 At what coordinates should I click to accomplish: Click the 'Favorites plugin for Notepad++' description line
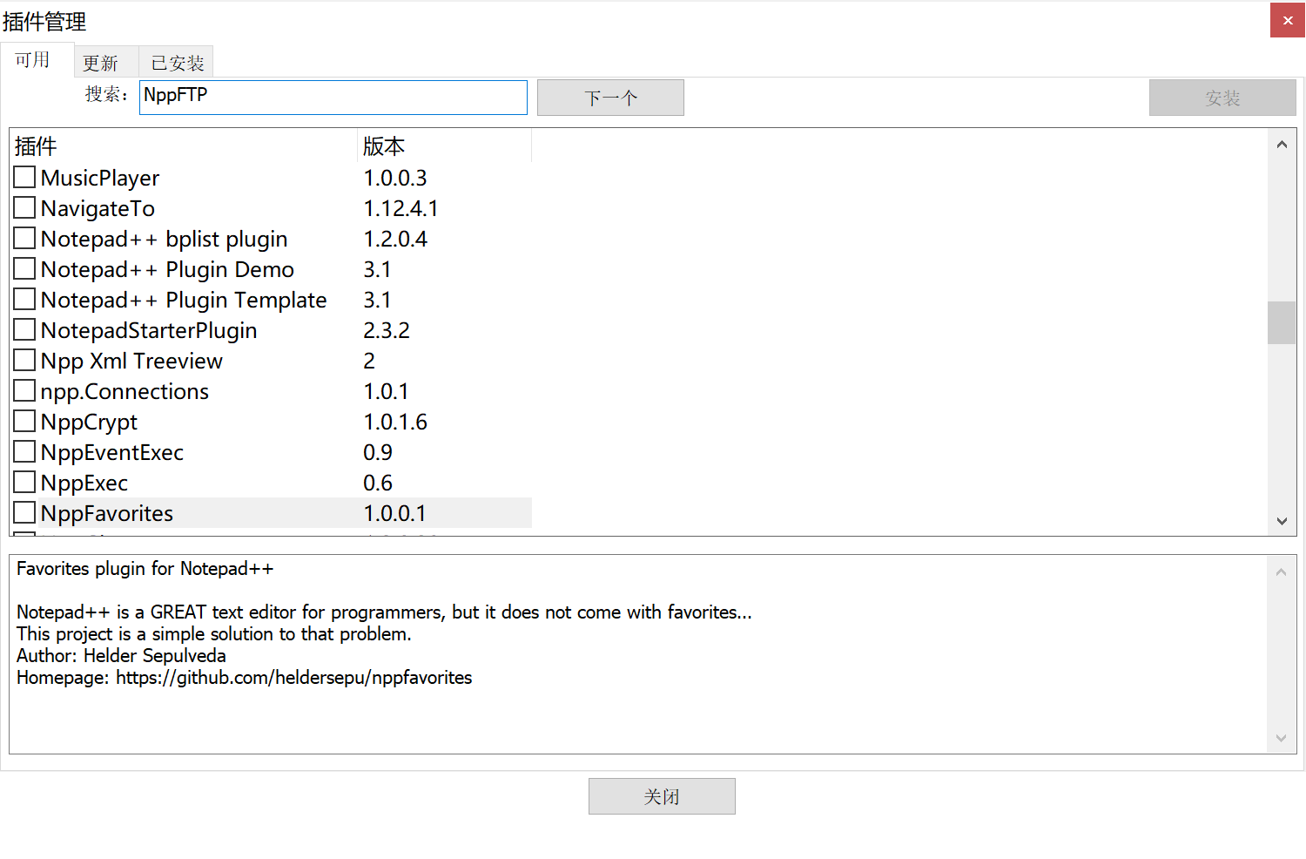tap(145, 568)
